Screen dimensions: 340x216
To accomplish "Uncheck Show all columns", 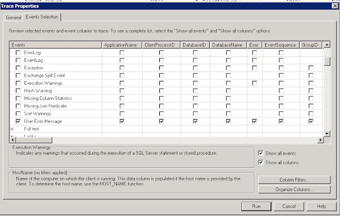I will [261, 162].
